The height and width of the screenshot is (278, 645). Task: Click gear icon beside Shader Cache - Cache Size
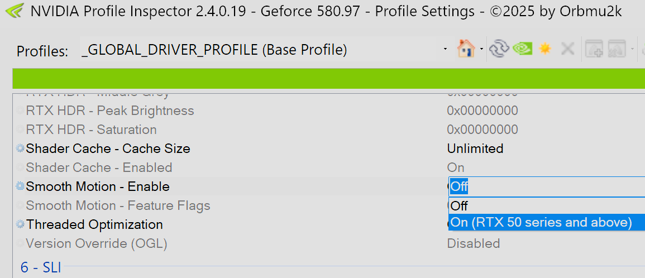click(20, 148)
